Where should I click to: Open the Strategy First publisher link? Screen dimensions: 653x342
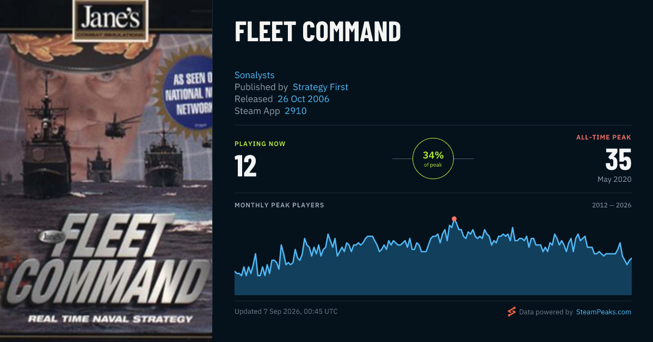(x=321, y=87)
